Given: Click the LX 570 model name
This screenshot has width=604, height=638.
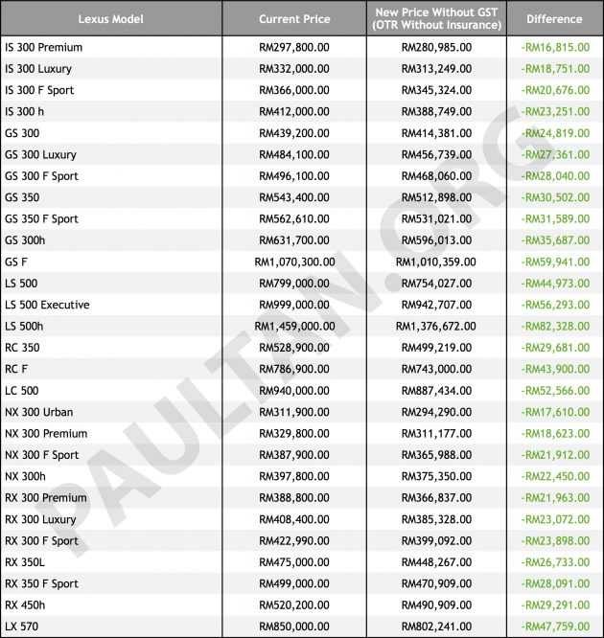Looking at the screenshot, I should tap(22, 627).
